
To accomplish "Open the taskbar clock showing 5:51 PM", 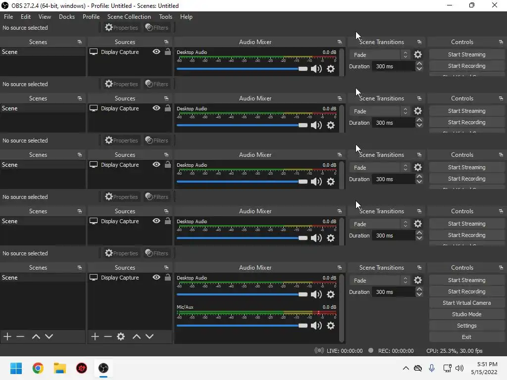I will point(484,368).
